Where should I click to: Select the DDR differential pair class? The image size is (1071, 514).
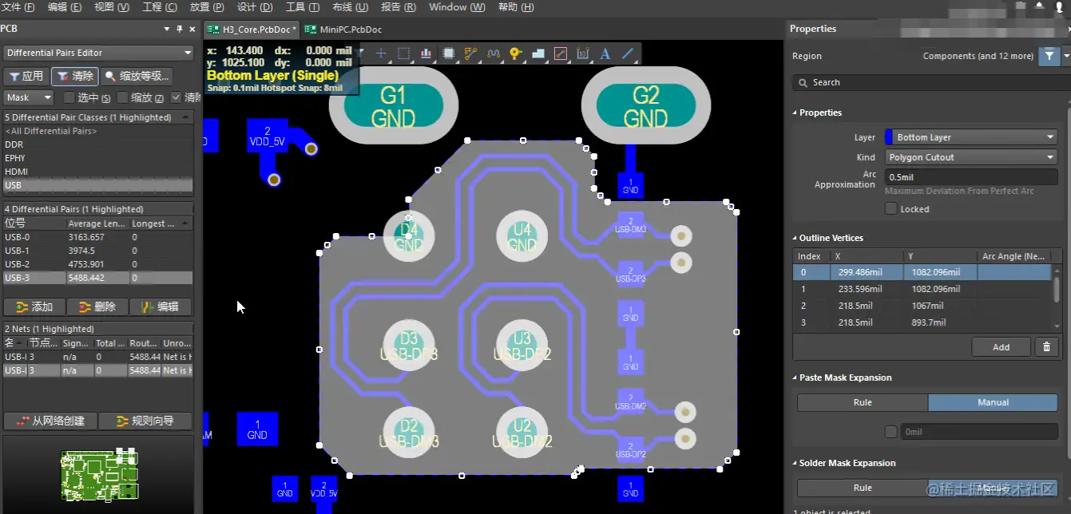click(x=97, y=144)
